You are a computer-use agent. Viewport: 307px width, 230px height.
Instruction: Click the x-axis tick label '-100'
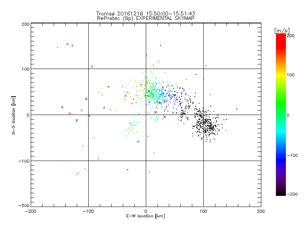[88, 211]
